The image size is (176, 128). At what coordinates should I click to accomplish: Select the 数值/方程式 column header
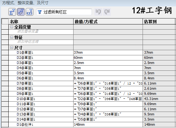pyautogui.click(x=108, y=21)
